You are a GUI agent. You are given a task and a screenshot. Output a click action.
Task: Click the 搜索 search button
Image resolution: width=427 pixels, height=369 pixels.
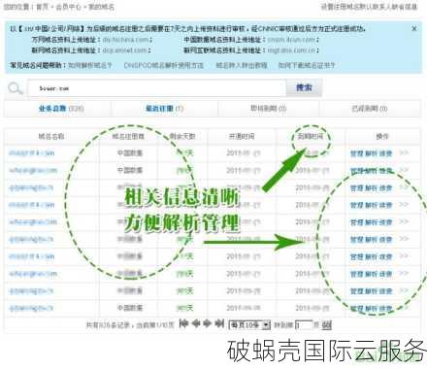tap(304, 87)
